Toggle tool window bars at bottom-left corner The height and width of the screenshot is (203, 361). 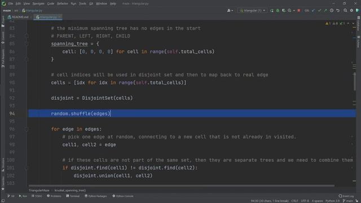3,201
